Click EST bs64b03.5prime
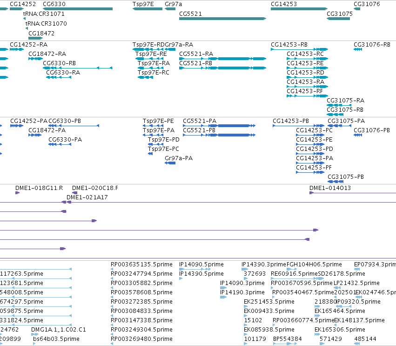 pyautogui.click(x=56, y=339)
